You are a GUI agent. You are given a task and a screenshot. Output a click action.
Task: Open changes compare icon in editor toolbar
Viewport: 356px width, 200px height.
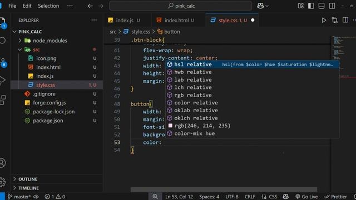tap(335, 20)
